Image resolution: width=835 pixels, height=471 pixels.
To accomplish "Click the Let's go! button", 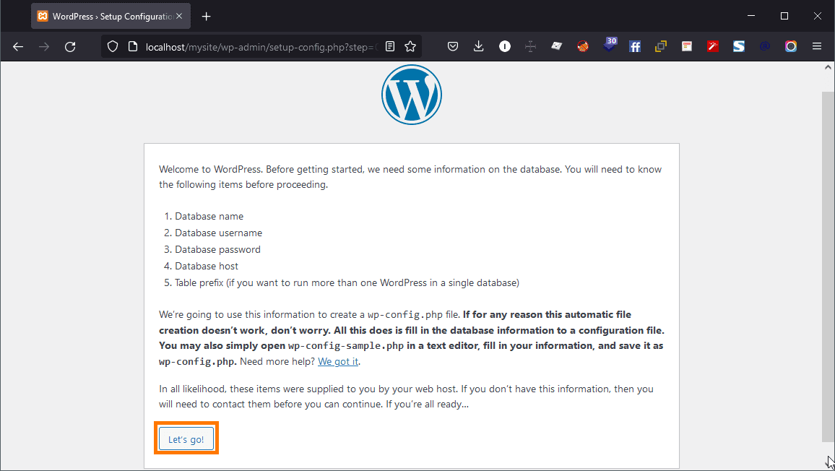I will point(186,439).
